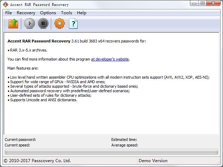
Task: Open the Help menu
Action: point(82,13)
